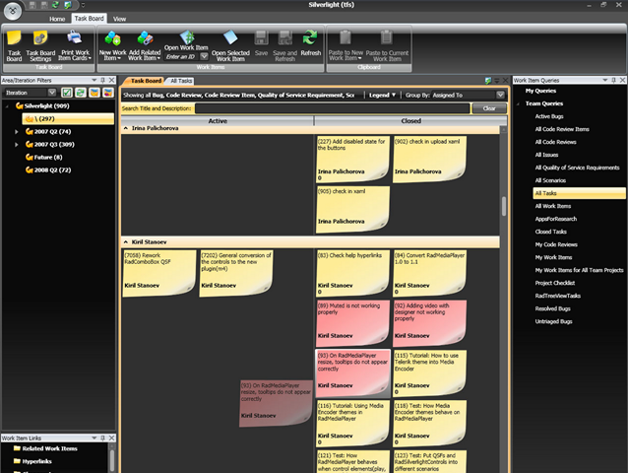Image resolution: width=628 pixels, height=473 pixels.
Task: Click the Save and Refresh icon
Action: point(285,38)
